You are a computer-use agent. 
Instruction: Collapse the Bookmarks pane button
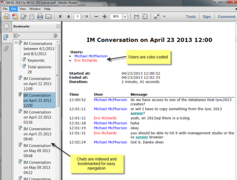tap(58, 26)
